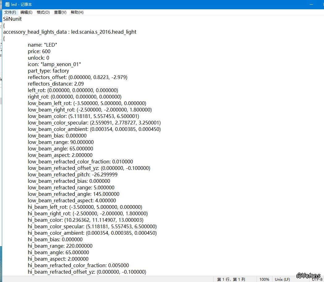Click the low_beam_refracted_angle: 145.000000 line

coord(74,194)
